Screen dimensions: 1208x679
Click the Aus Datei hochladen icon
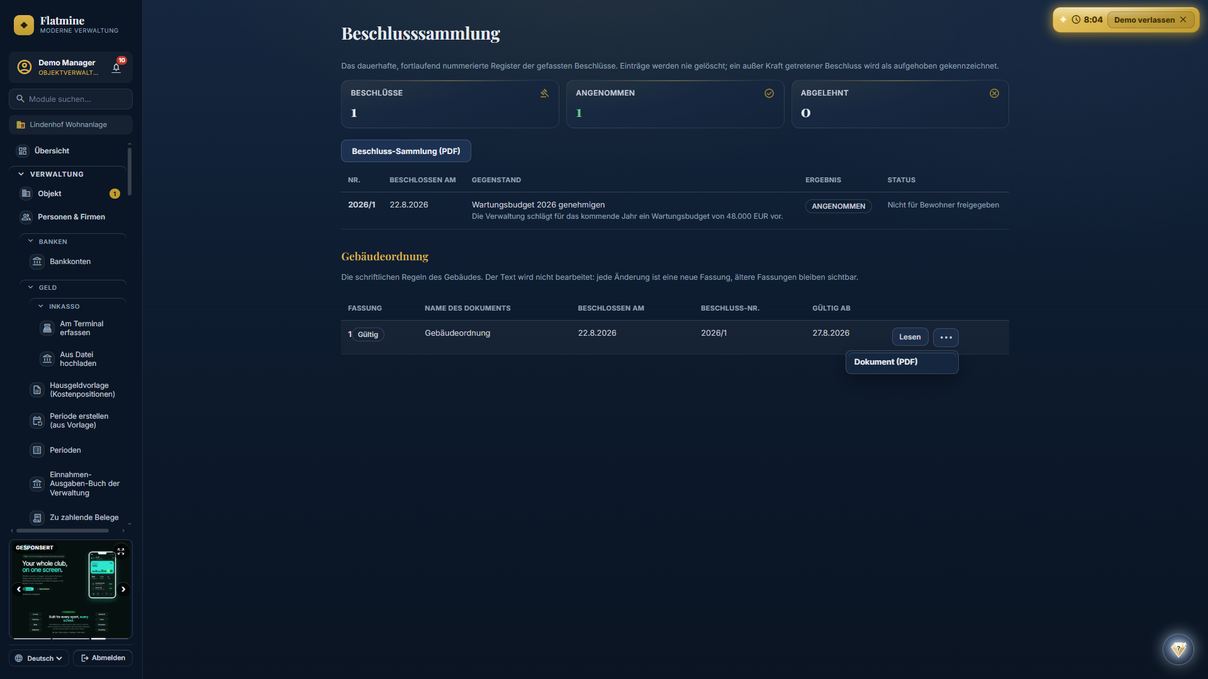pos(47,359)
